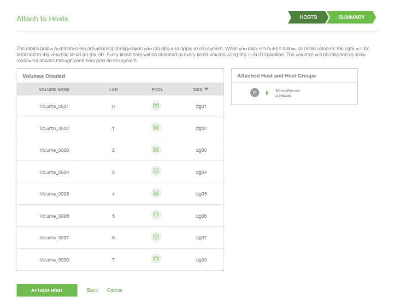Go to the SUMMARY step

point(351,17)
